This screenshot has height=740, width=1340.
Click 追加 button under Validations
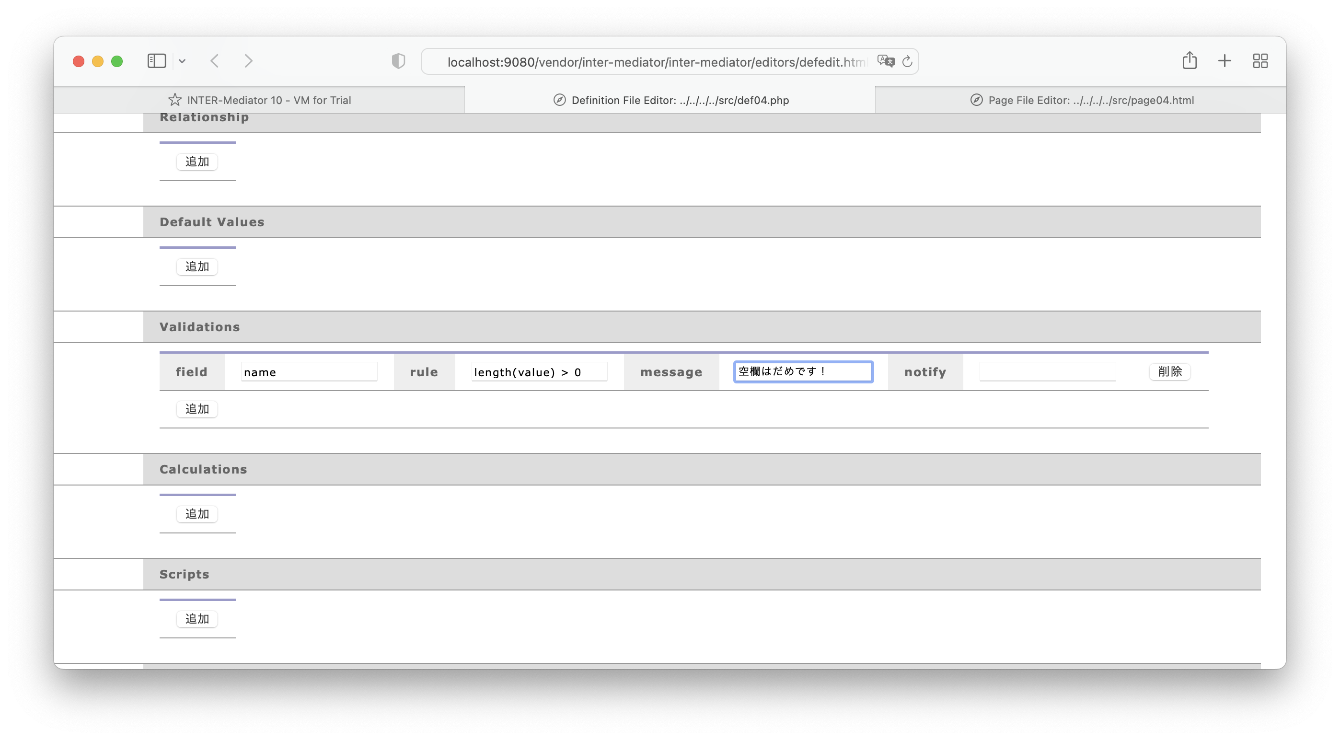197,409
